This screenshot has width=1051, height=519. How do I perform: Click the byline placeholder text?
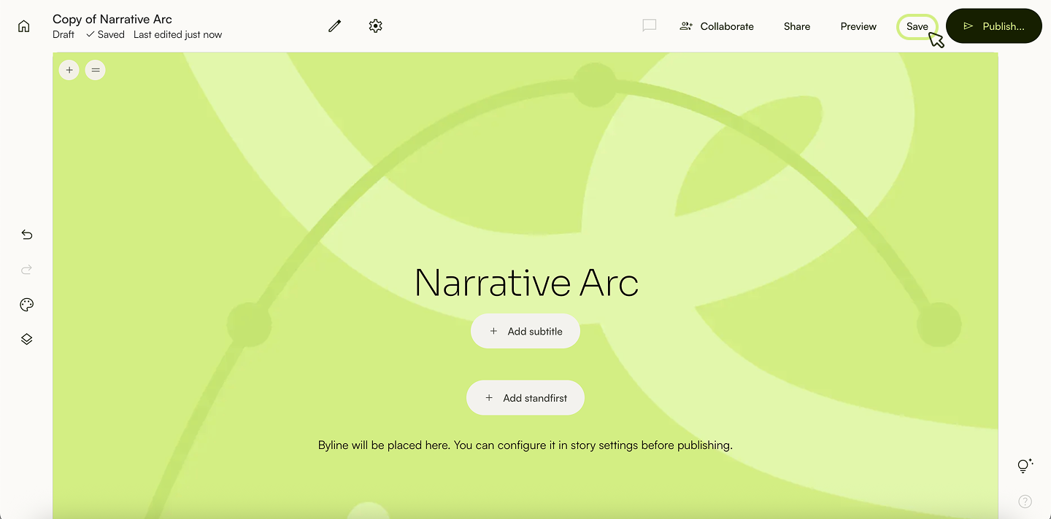[525, 445]
